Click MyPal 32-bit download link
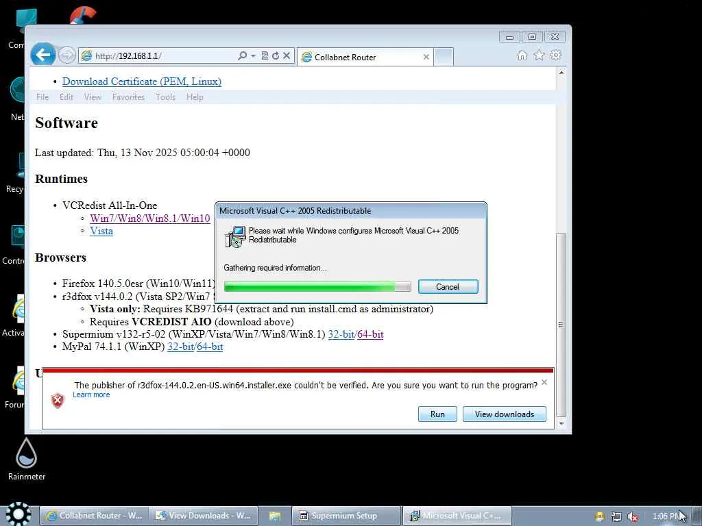The height and width of the screenshot is (526, 702). pyautogui.click(x=180, y=347)
